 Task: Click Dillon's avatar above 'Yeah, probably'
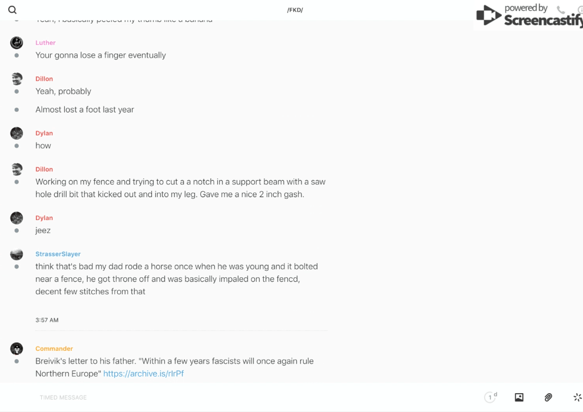16,79
